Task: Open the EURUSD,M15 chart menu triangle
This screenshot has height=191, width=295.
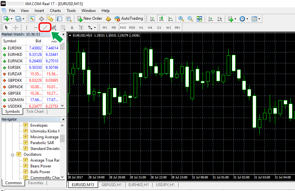Action: click(x=70, y=35)
